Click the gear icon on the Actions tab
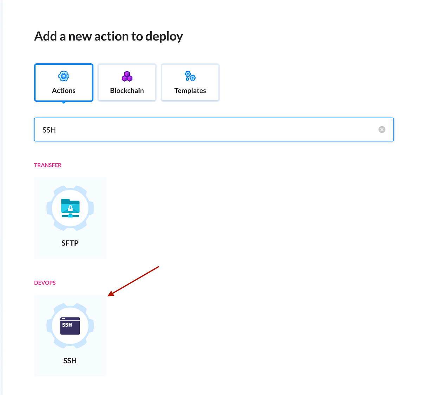The width and height of the screenshot is (422, 395). click(63, 76)
